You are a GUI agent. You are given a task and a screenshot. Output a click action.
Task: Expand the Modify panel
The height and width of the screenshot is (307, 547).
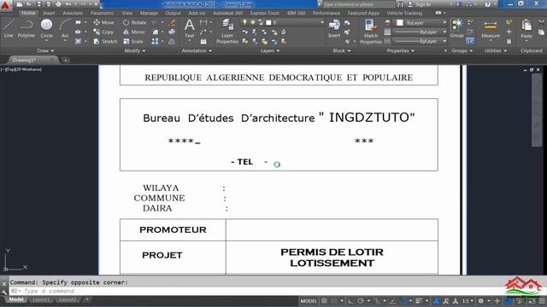pyautogui.click(x=135, y=51)
